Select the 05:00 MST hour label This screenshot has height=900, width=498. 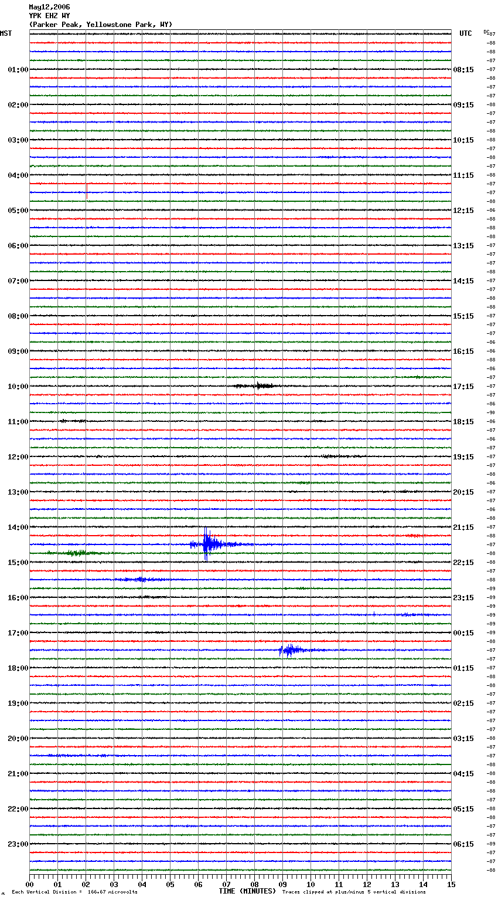coord(18,211)
